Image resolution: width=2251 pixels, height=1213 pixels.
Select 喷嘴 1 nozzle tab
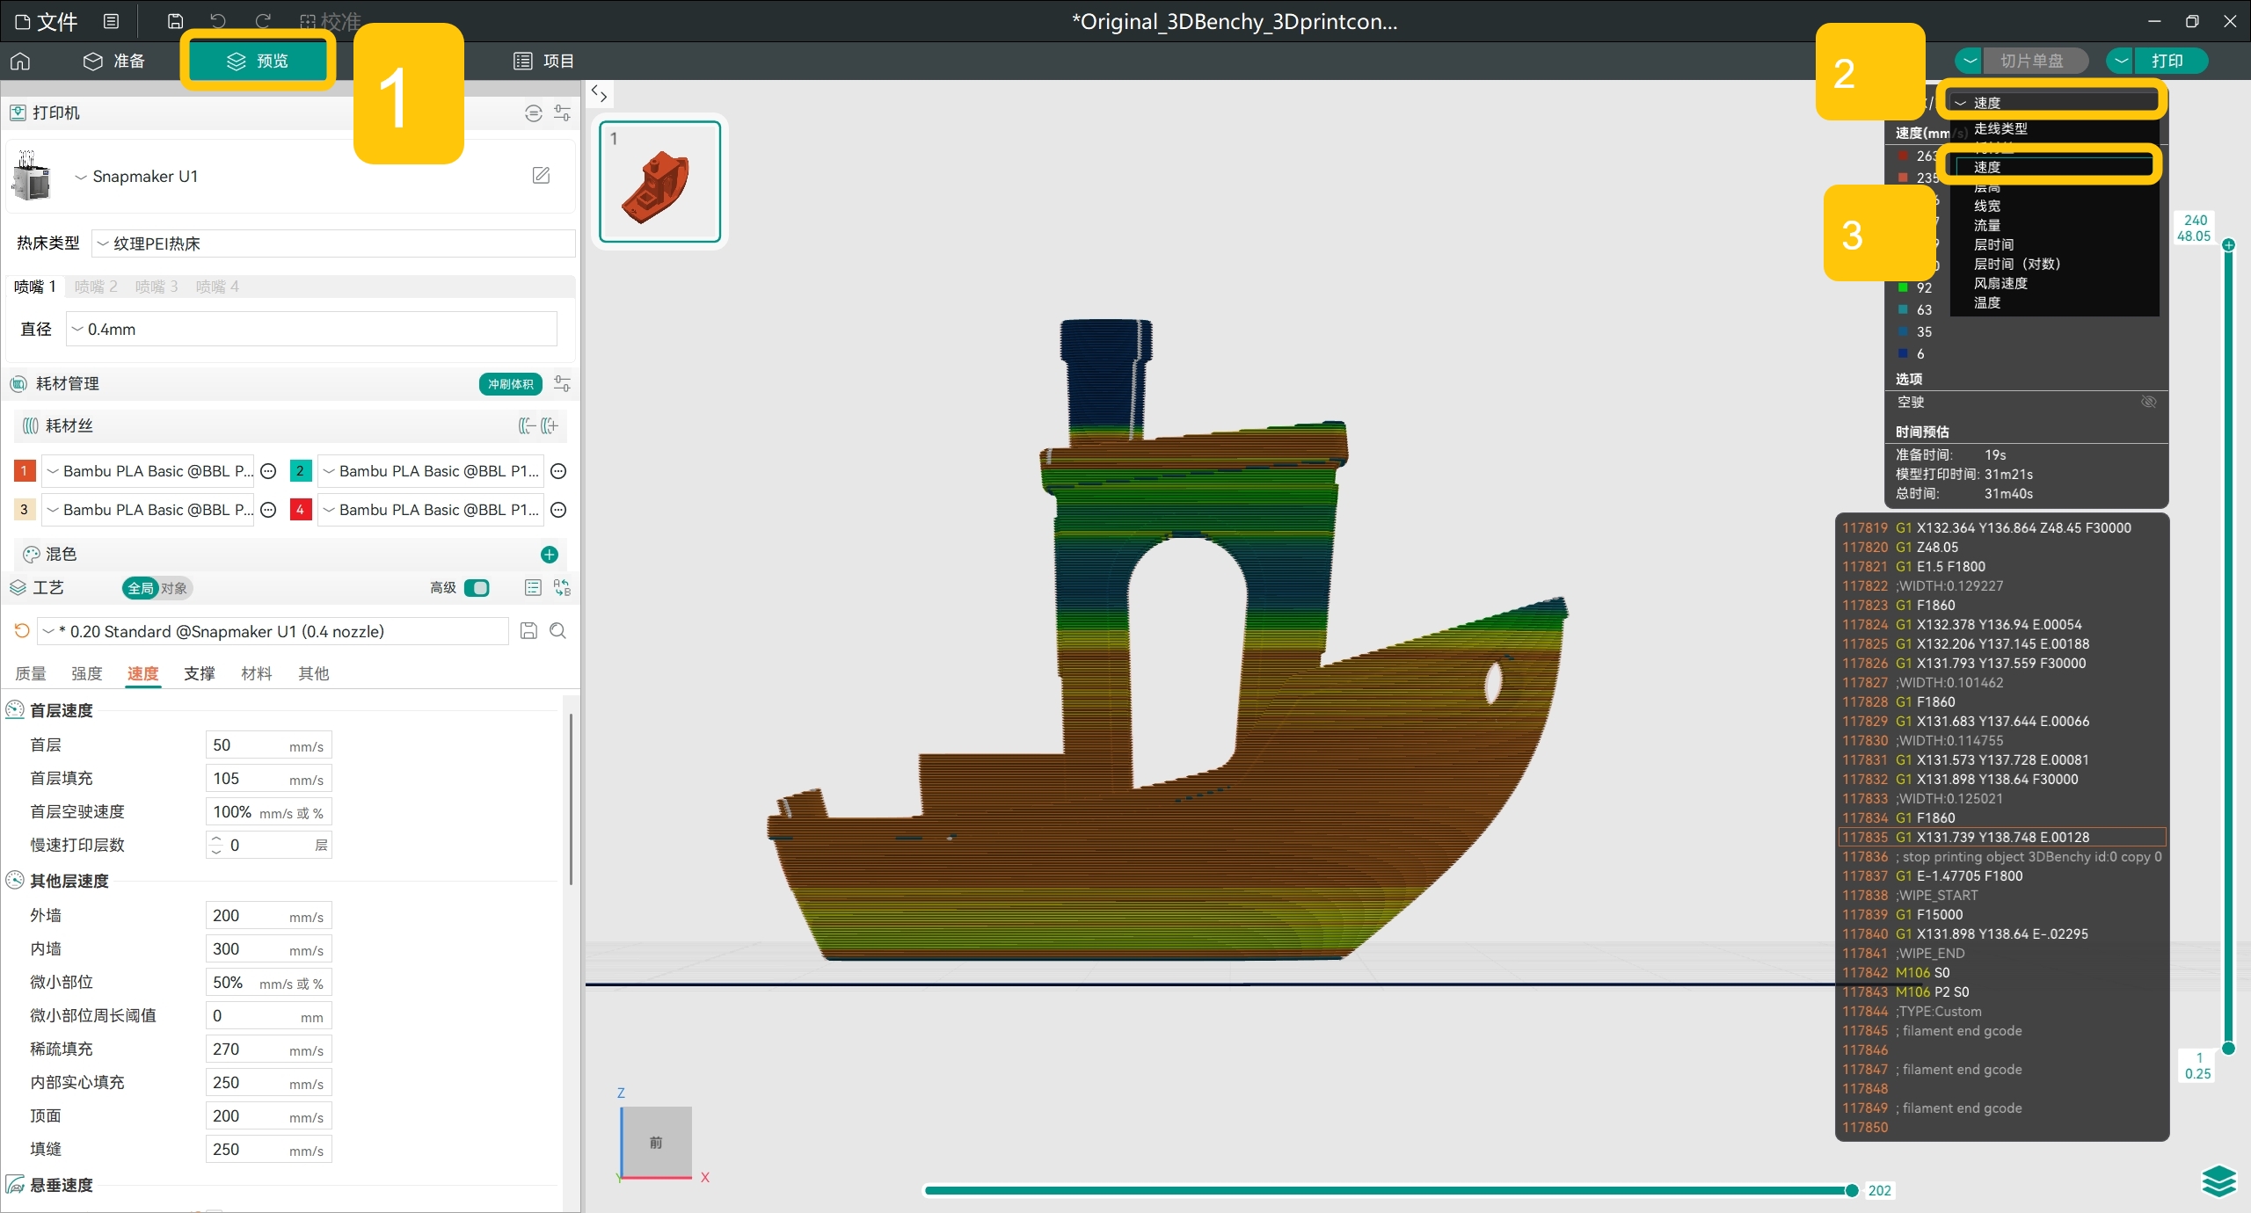(35, 287)
